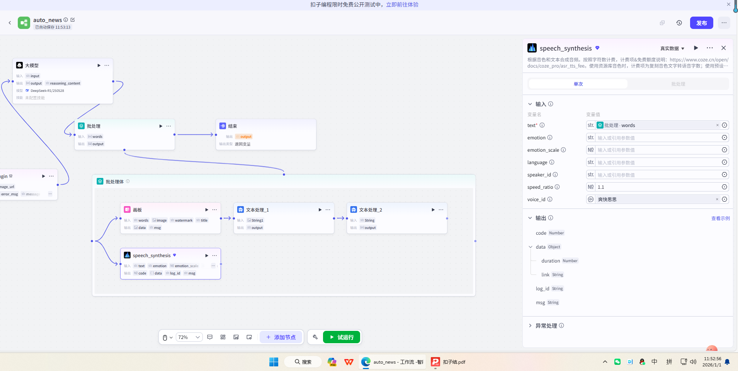
Task: Clear the 批处理 words text value
Action: pyautogui.click(x=718, y=125)
